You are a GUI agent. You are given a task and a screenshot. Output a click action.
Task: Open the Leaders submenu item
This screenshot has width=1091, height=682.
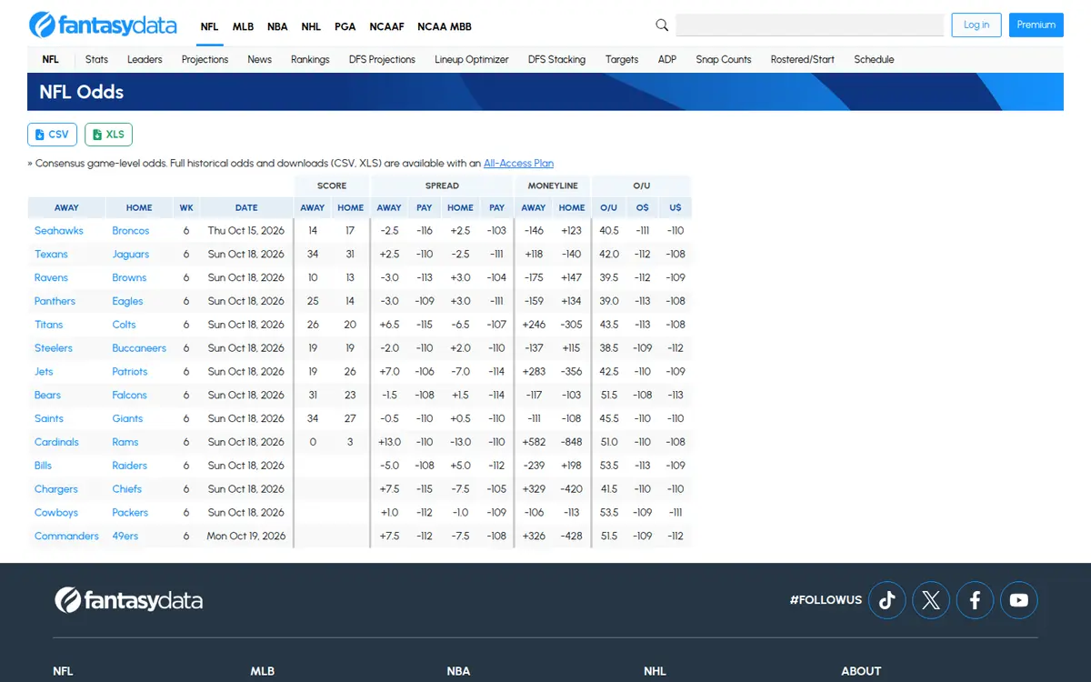[x=145, y=59]
